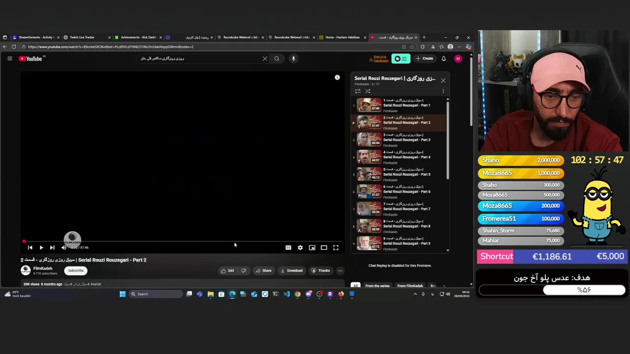Download the video
This screenshot has height=354, width=630.
coord(291,270)
